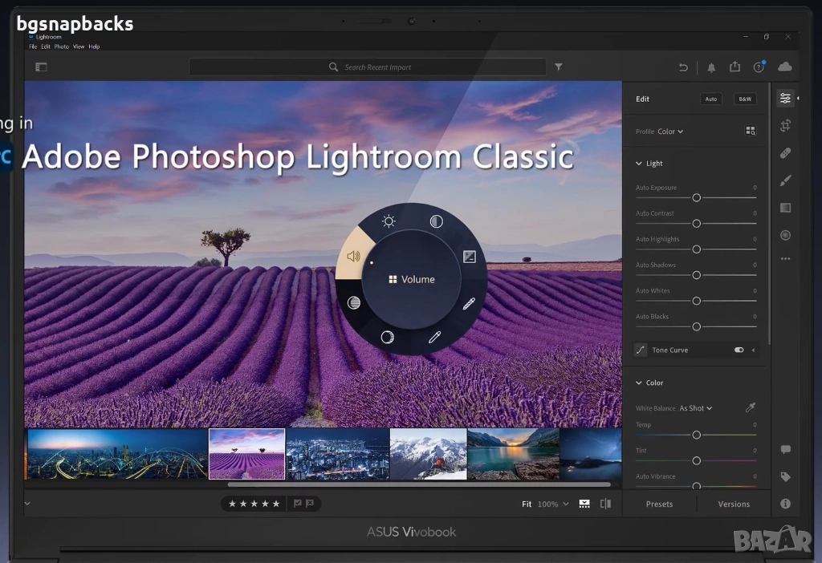The width and height of the screenshot is (822, 563).
Task: Click the share/export icon
Action: tap(735, 67)
